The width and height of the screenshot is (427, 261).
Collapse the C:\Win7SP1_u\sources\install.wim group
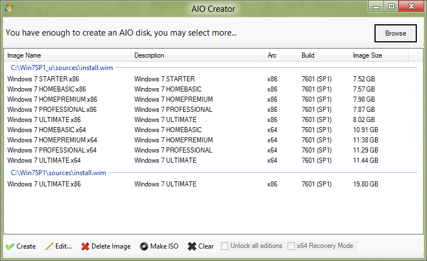(x=62, y=68)
